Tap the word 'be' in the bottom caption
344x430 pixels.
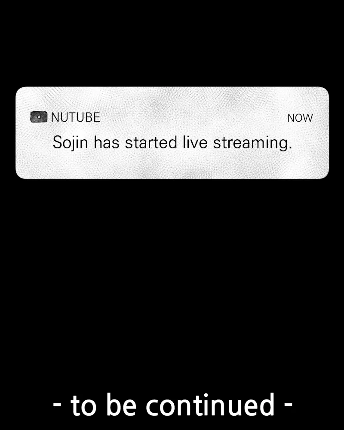pyautogui.click(x=121, y=405)
